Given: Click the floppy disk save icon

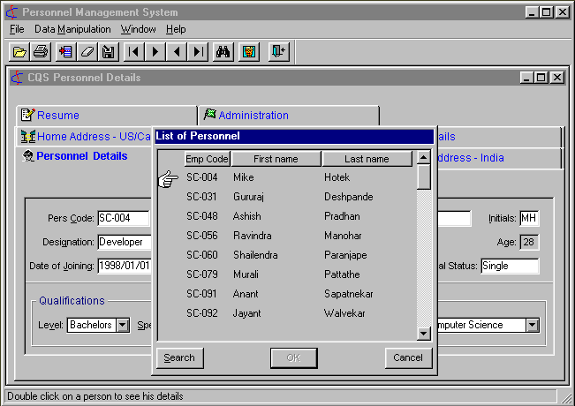Looking at the screenshot, I should click(108, 52).
